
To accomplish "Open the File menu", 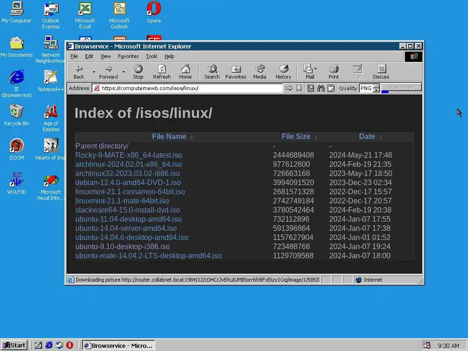I will tap(74, 56).
